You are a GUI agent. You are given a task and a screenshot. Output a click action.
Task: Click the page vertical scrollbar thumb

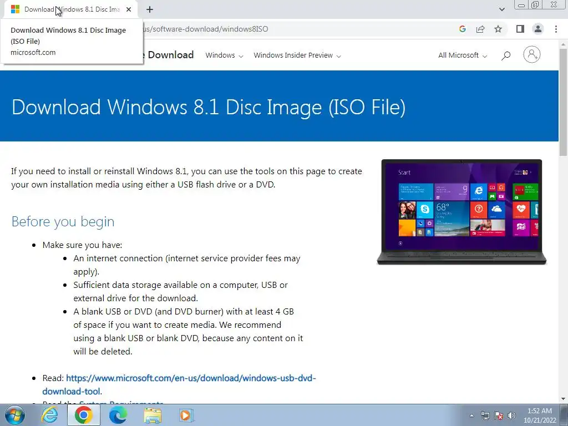click(564, 102)
